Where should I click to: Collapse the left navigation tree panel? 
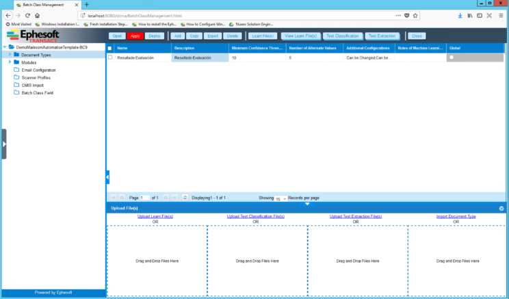(x=107, y=177)
